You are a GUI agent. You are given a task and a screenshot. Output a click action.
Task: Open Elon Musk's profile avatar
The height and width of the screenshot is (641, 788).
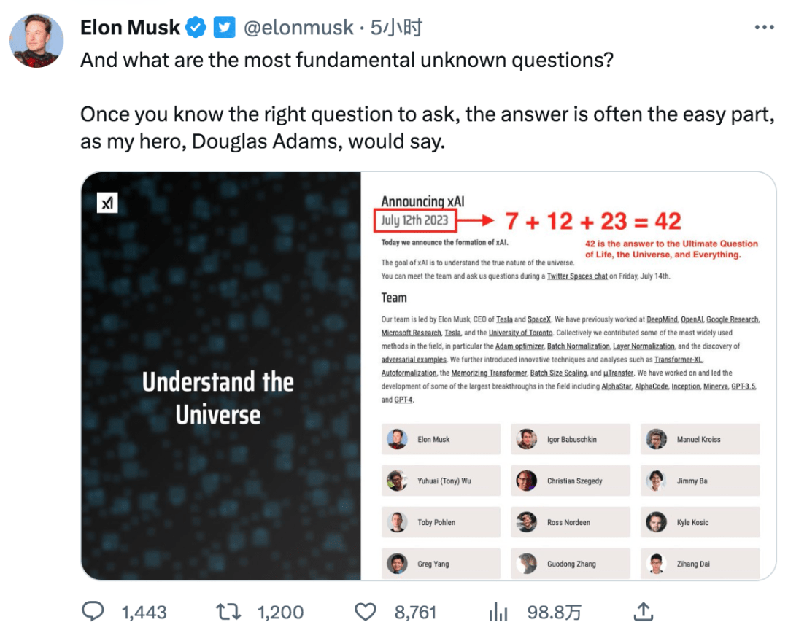[x=36, y=40]
